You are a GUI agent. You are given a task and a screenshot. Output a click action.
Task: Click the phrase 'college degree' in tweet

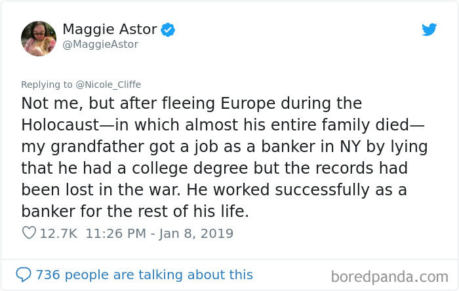pos(190,168)
